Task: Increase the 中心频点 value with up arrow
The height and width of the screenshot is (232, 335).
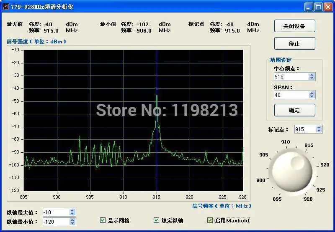Action: (x=312, y=75)
